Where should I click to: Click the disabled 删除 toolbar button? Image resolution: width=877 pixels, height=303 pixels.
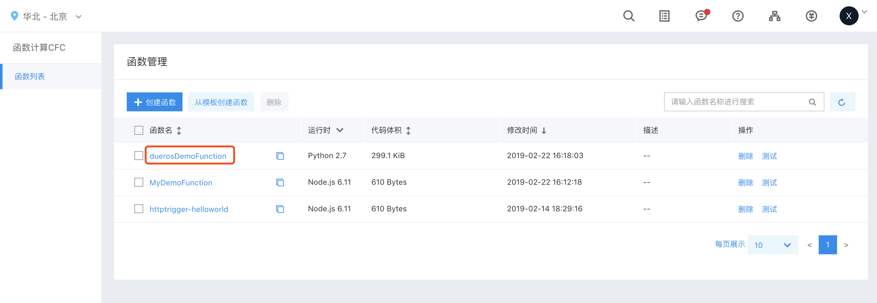(x=274, y=102)
